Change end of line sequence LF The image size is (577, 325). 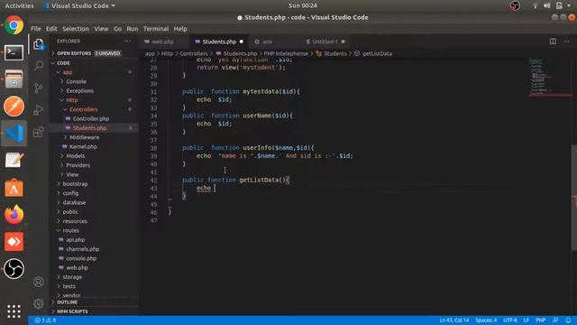tap(527, 320)
